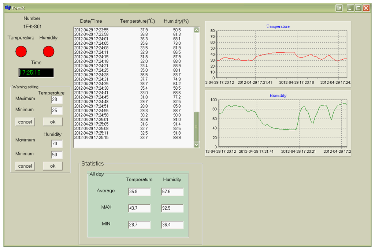Cancel the Temperature warning setting
375x250 pixels.
[25, 122]
